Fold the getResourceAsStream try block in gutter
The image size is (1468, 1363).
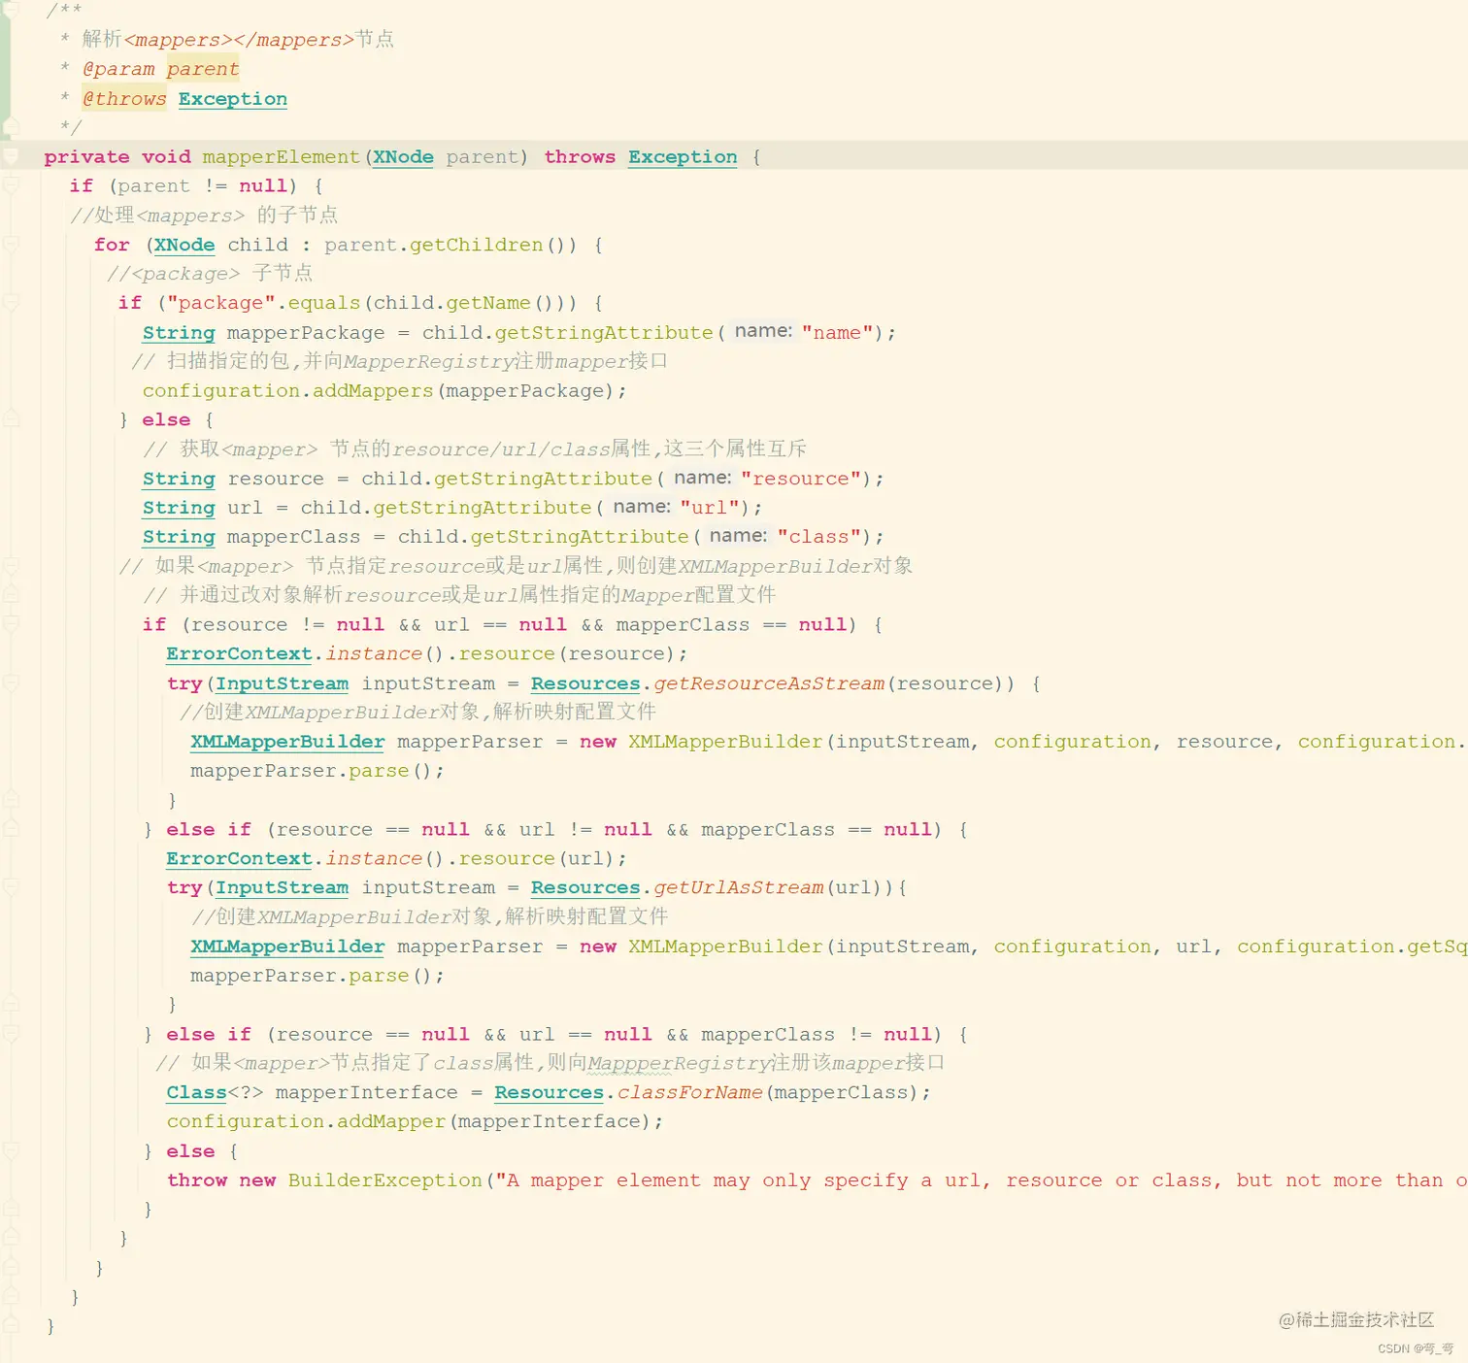(11, 683)
